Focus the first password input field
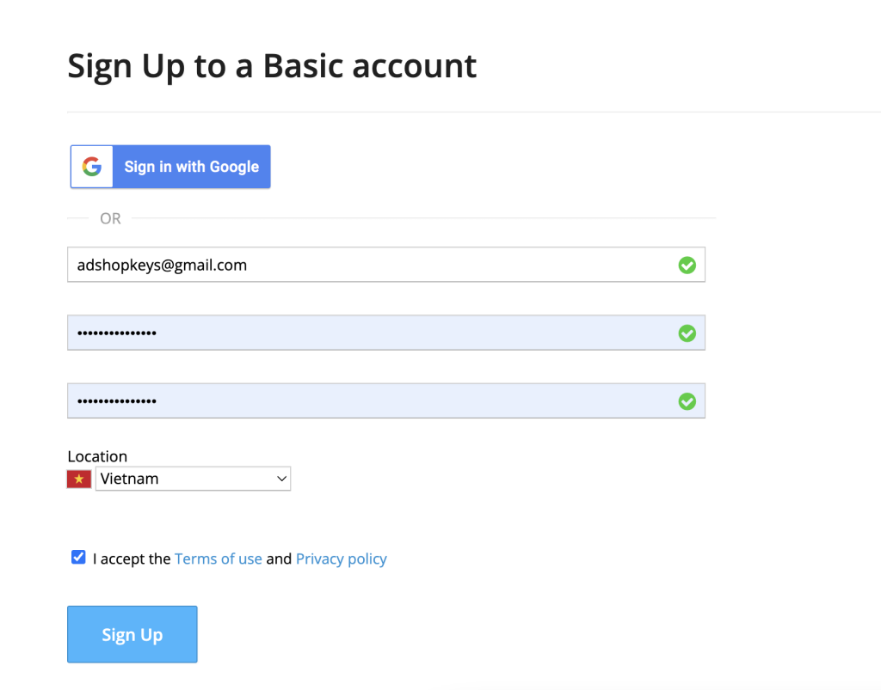 [386, 333]
